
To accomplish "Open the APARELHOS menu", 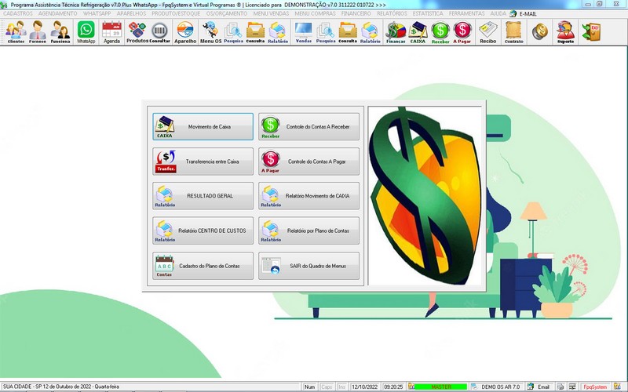I will (131, 13).
